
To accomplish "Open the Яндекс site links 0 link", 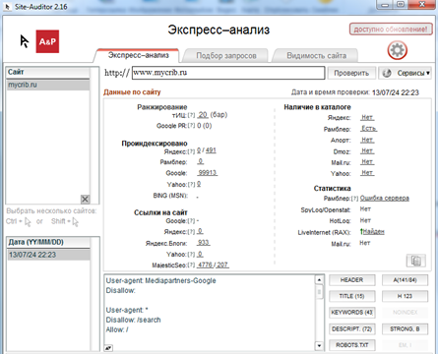I will (200, 231).
